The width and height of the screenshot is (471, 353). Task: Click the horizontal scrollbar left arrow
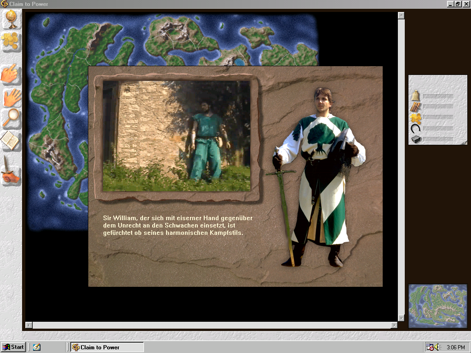[x=29, y=325]
